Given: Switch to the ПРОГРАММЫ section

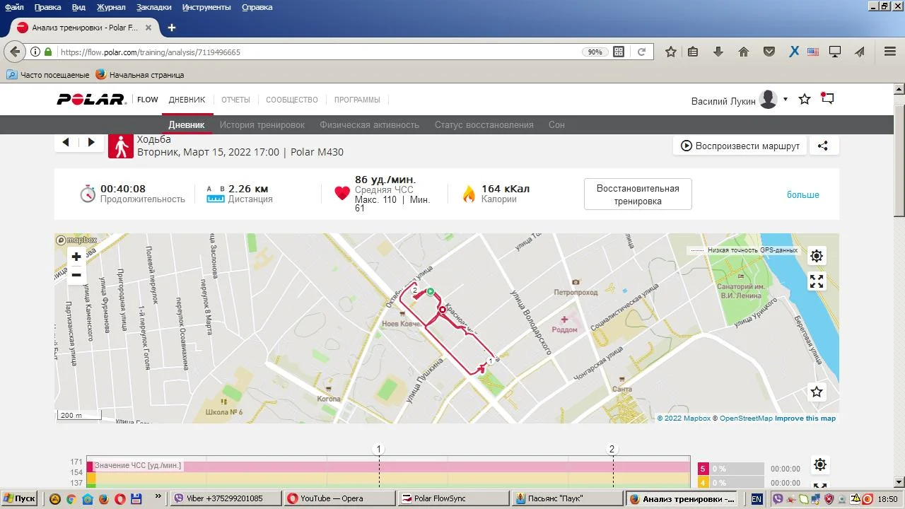Looking at the screenshot, I should tap(357, 100).
